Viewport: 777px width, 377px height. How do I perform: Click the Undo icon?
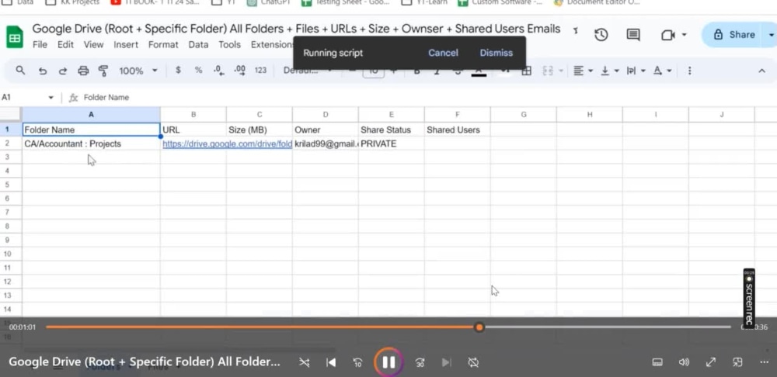point(43,71)
